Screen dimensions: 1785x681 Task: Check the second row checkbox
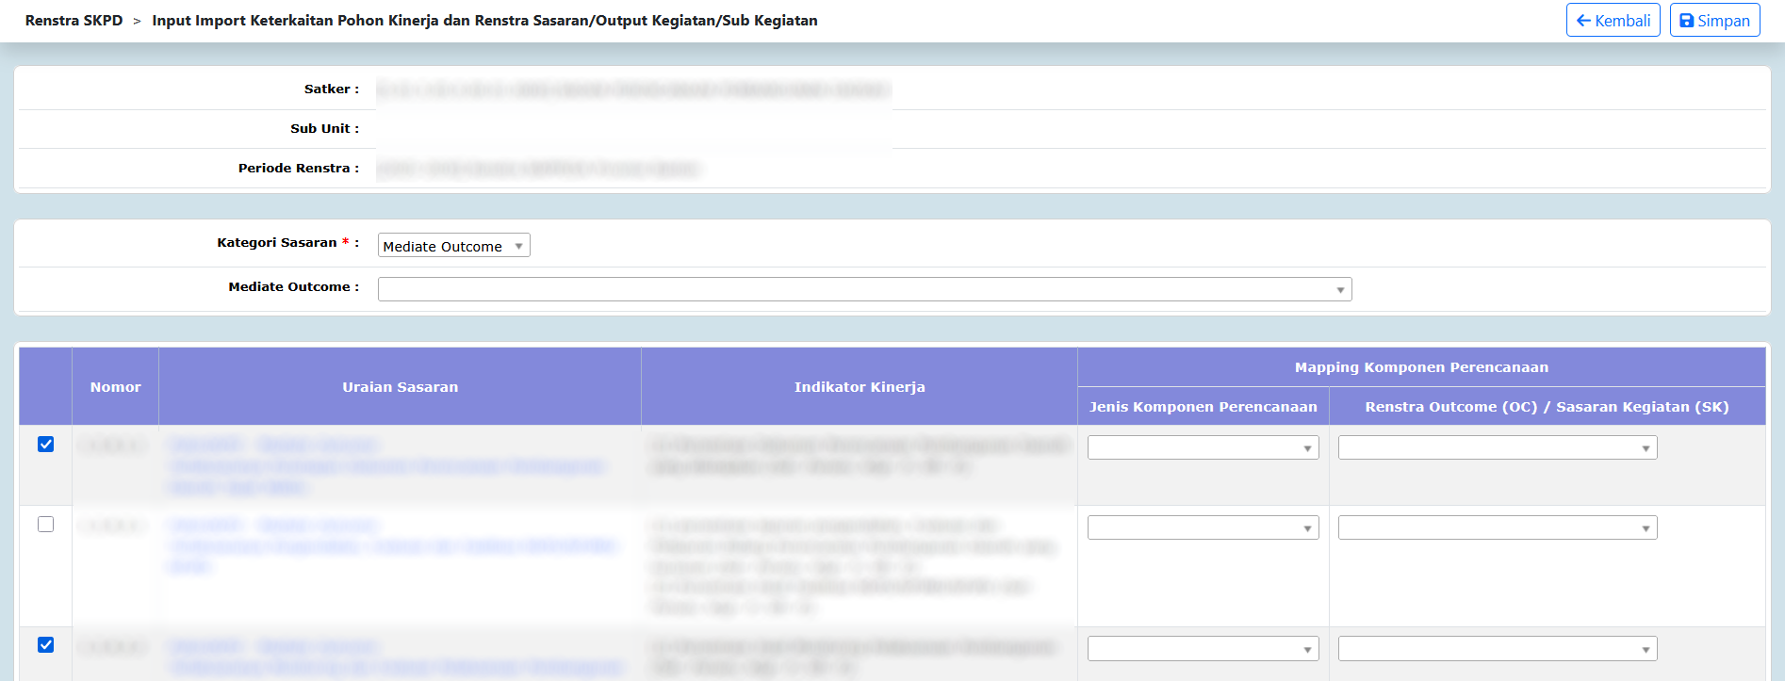point(45,525)
